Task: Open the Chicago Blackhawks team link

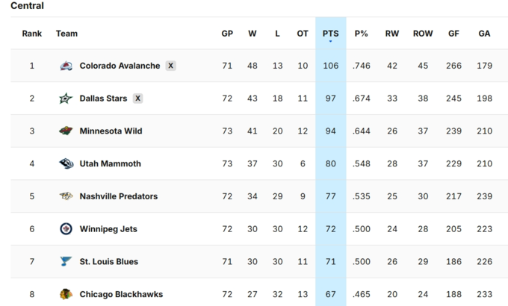Action: (121, 294)
